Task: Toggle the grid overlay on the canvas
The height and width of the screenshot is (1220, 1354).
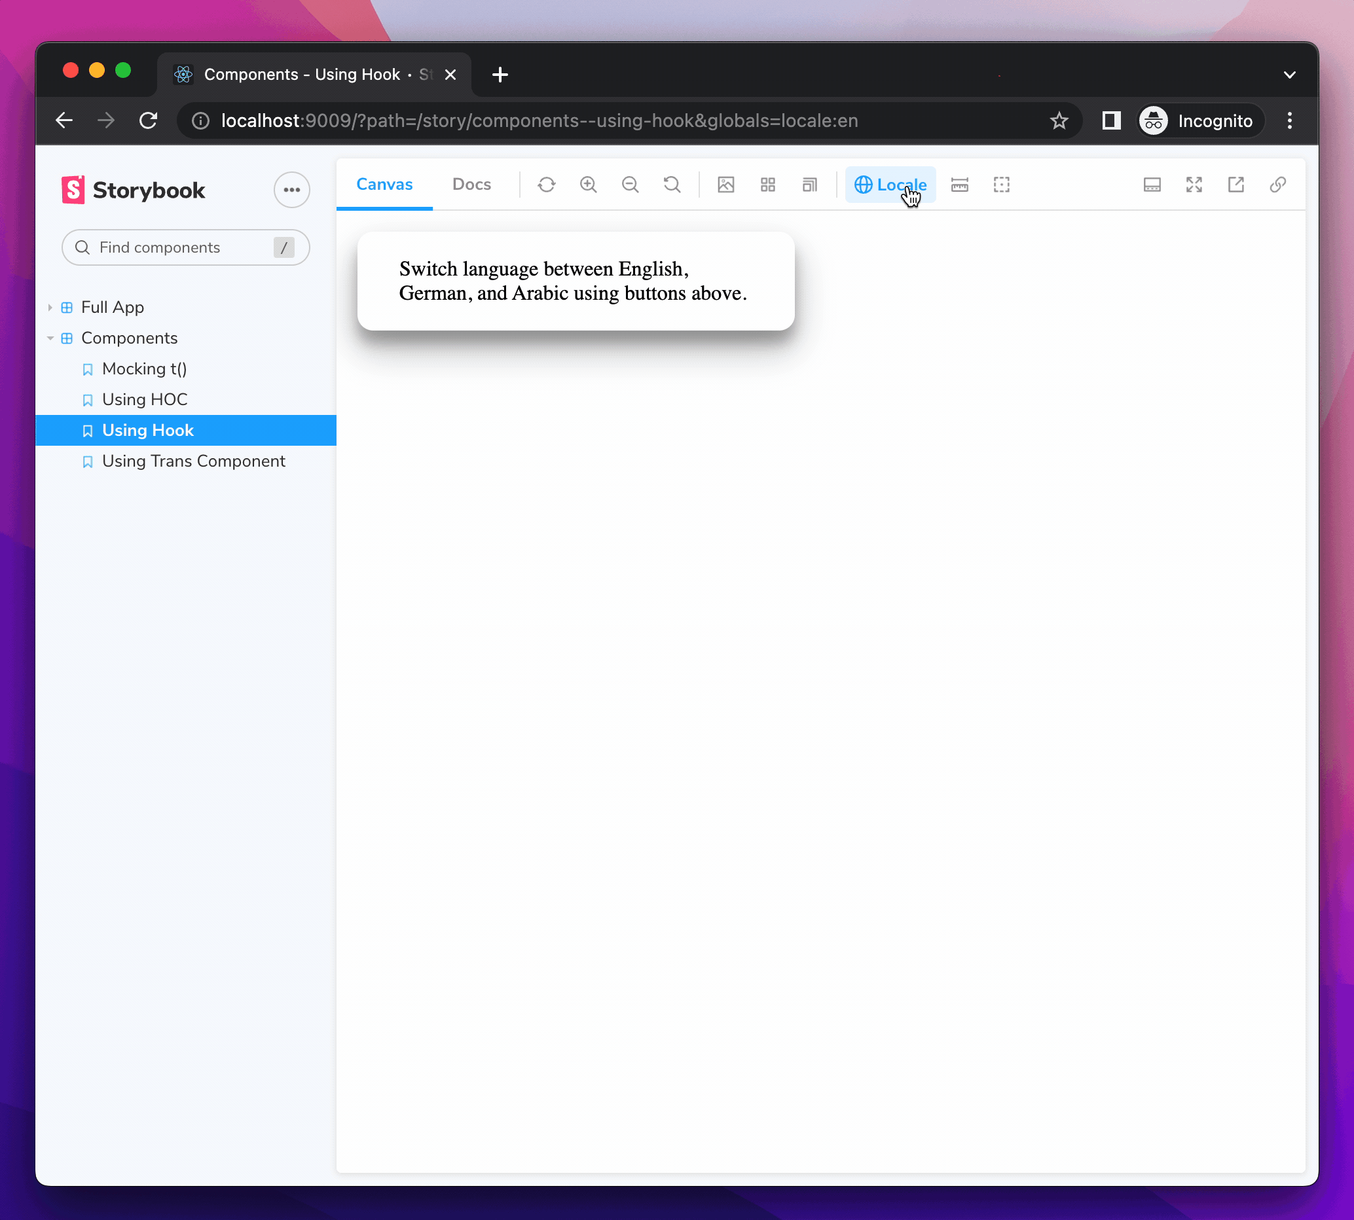Action: (x=767, y=185)
